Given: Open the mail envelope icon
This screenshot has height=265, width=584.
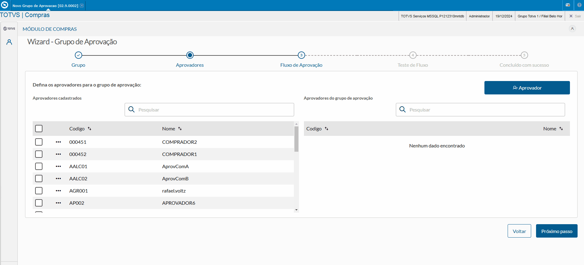Looking at the screenshot, I should pyautogui.click(x=568, y=5).
